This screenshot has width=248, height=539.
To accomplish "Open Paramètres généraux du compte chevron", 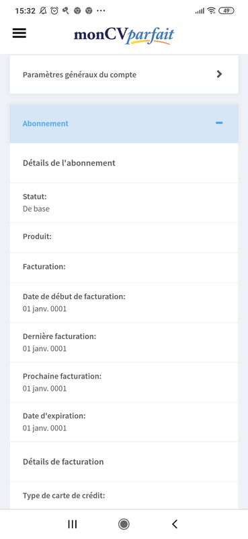I will pos(220,74).
